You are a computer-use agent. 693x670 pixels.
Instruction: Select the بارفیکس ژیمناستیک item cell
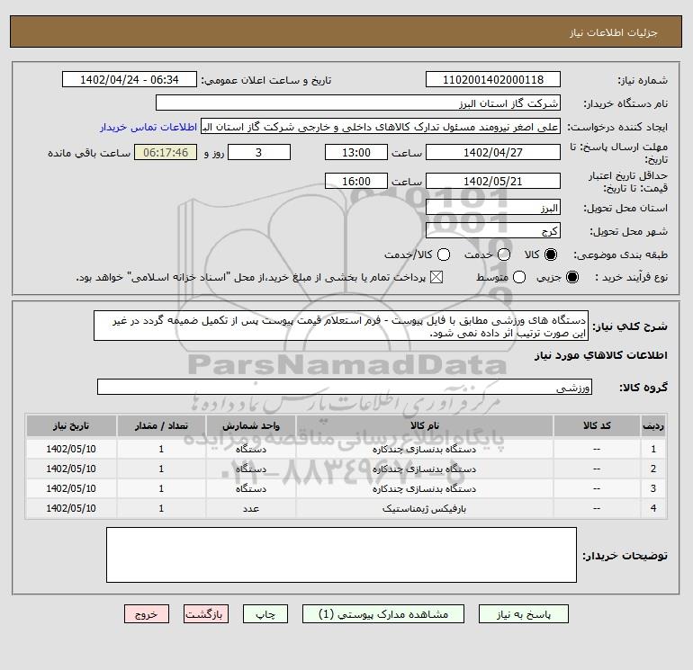[x=424, y=509]
